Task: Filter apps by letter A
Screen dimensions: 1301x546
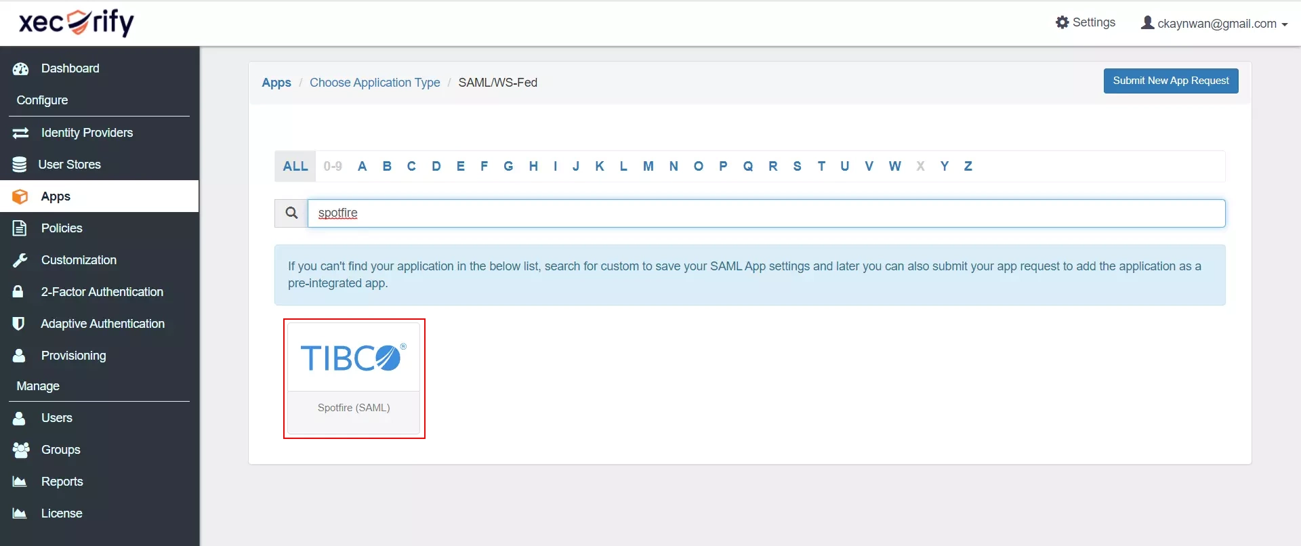Action: [x=363, y=167]
